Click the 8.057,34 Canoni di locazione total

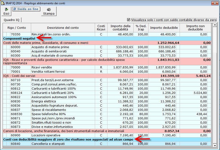(172, 131)
